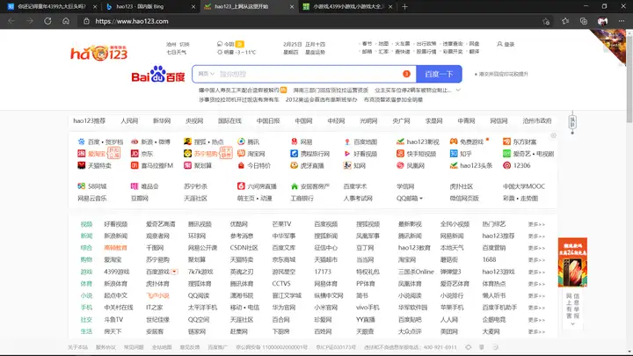
Task: Open the 沧州市政府 nav tab
Action: 537,120
